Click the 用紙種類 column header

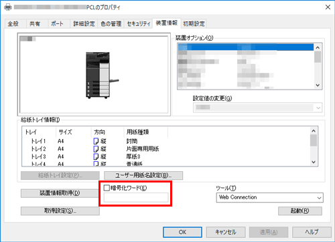click(146, 132)
